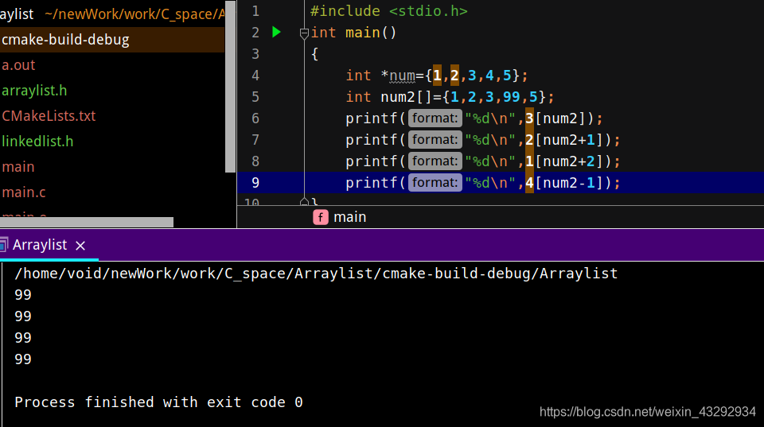The image size is (764, 427).
Task: Select main in the breadcrumb bar
Action: (350, 217)
